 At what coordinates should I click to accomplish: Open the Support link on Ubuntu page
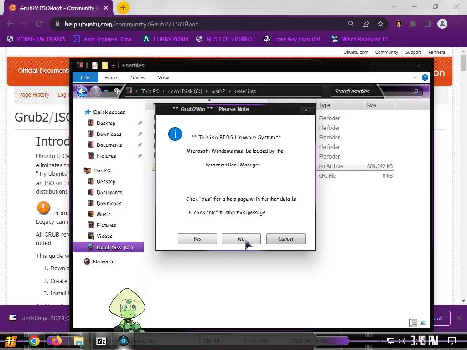click(x=413, y=52)
